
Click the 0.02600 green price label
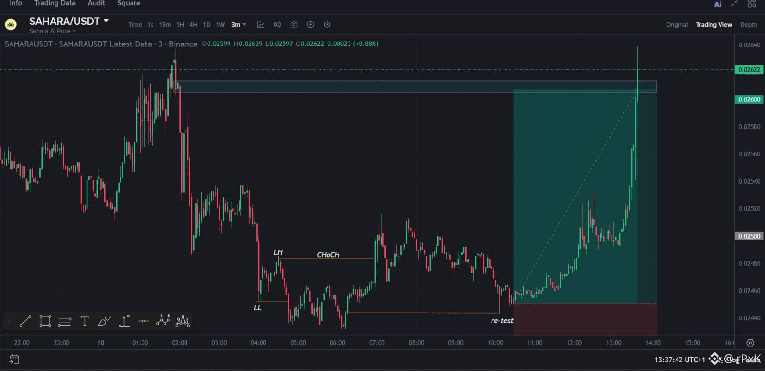click(x=749, y=99)
